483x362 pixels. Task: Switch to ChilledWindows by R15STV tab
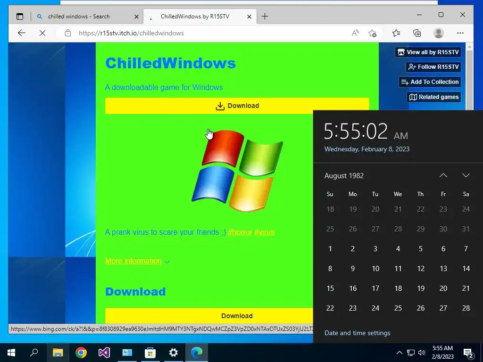point(200,16)
